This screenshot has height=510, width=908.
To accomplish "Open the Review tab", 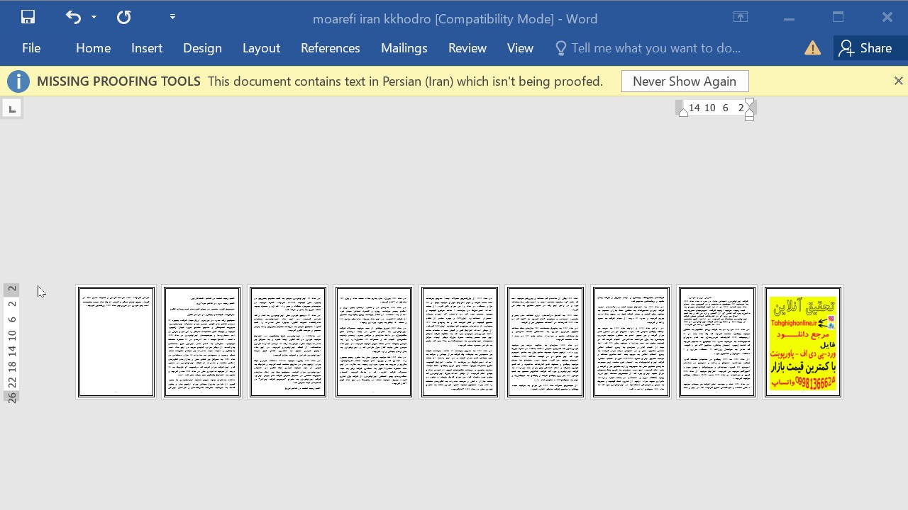I will (467, 48).
